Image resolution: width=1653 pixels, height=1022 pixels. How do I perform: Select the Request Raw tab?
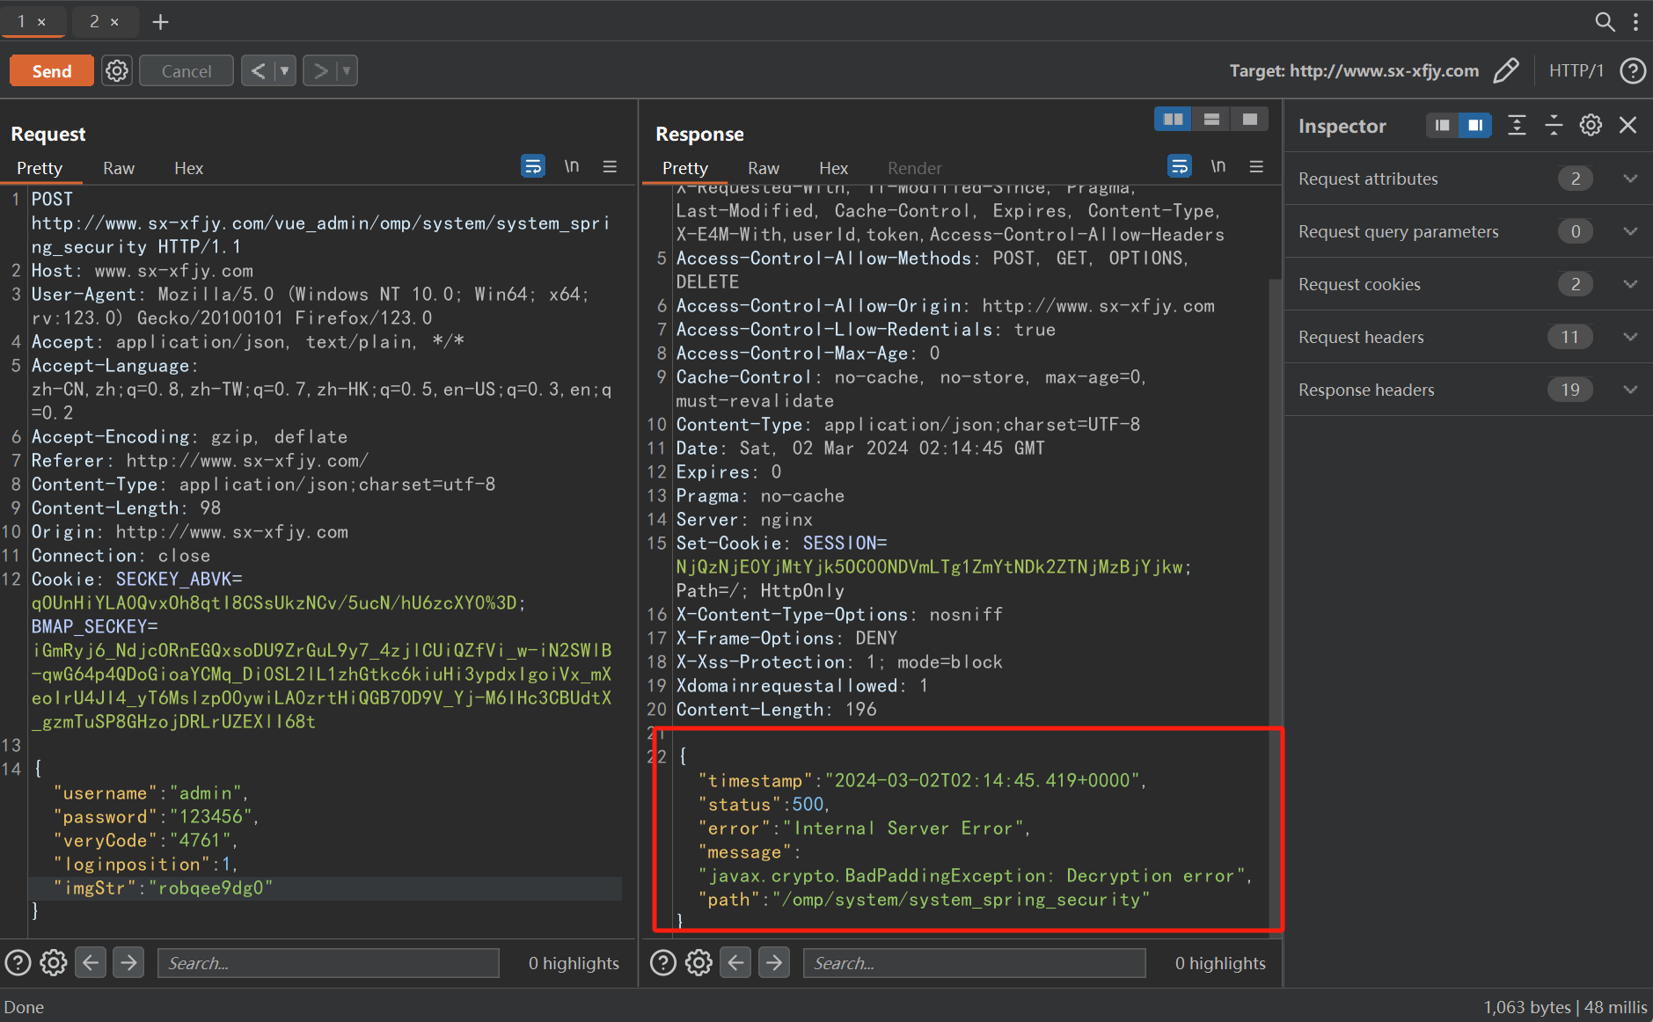(119, 168)
